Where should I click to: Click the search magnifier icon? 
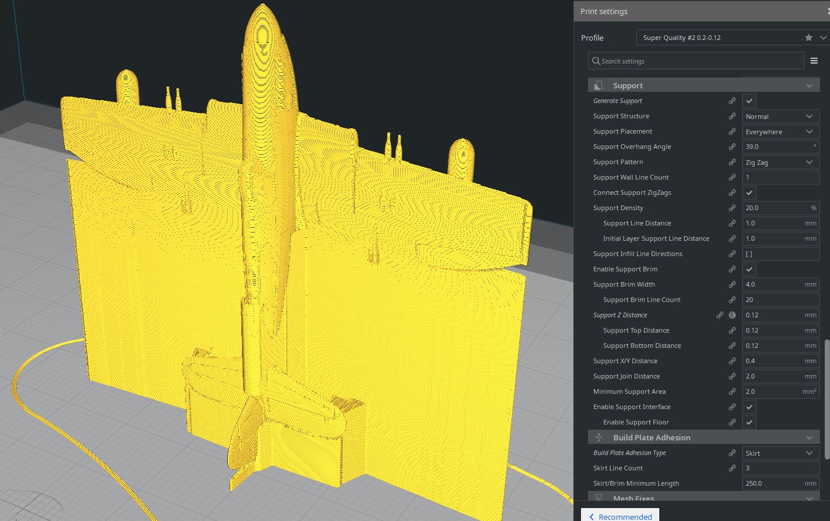[596, 61]
